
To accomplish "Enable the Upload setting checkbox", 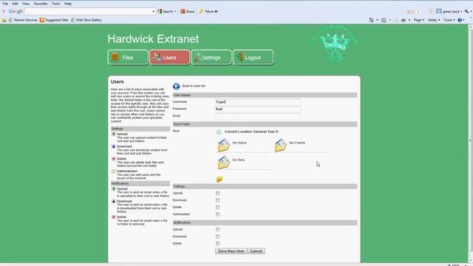I will pyautogui.click(x=218, y=194).
